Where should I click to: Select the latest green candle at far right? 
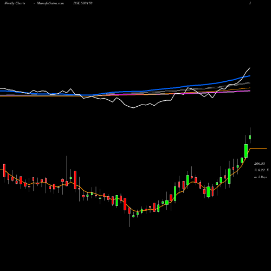point(250,137)
